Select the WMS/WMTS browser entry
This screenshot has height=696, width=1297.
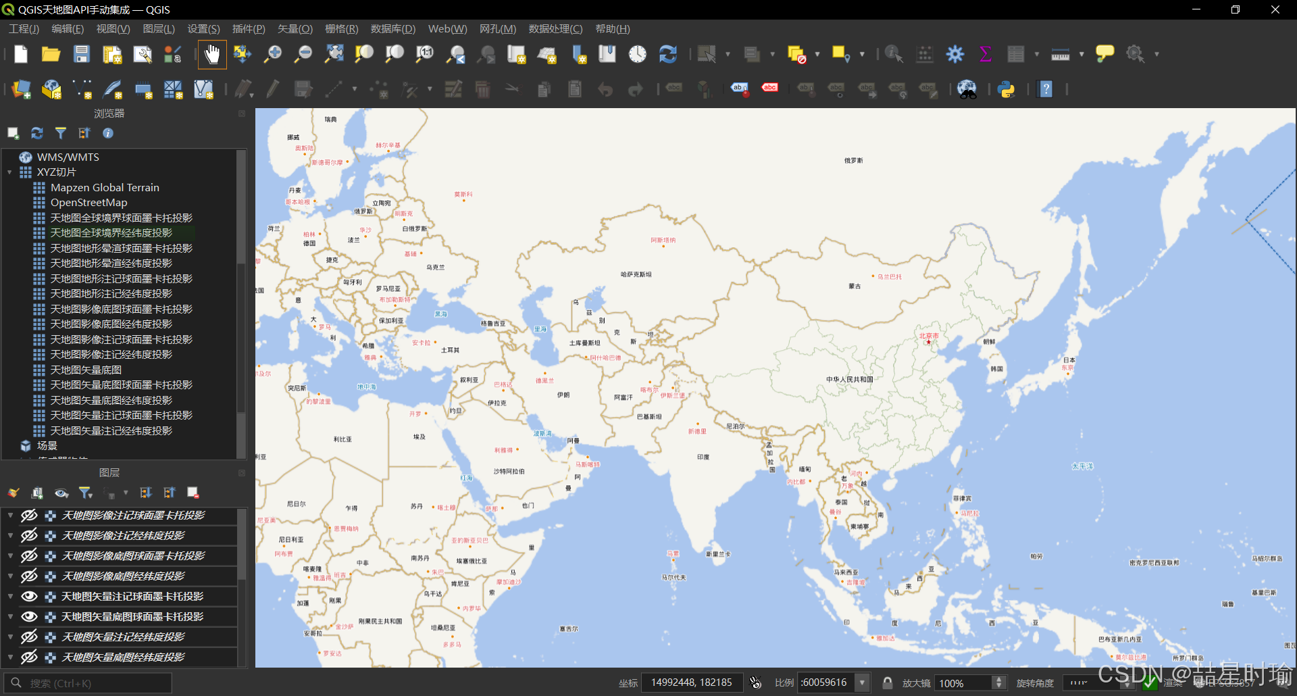(68, 157)
